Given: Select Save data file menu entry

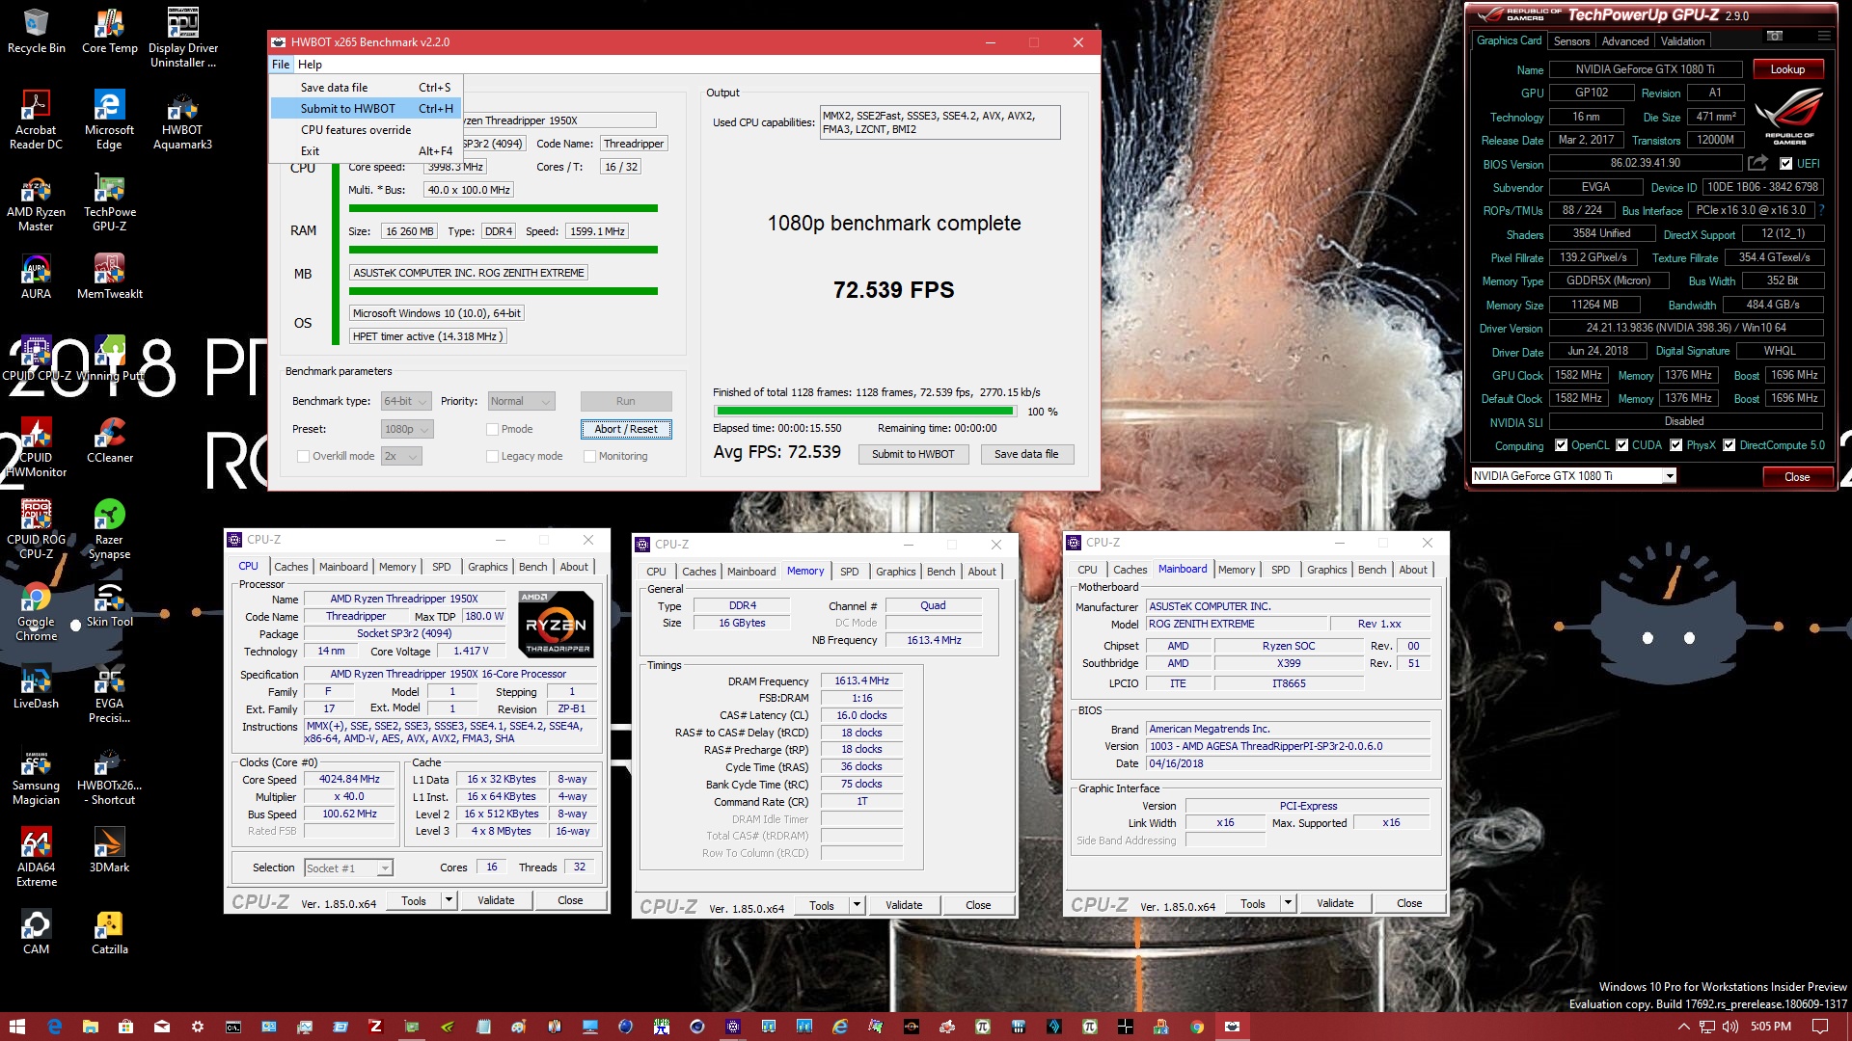Looking at the screenshot, I should pos(366,88).
